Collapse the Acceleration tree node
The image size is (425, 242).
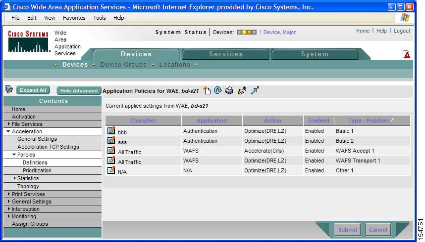point(8,131)
